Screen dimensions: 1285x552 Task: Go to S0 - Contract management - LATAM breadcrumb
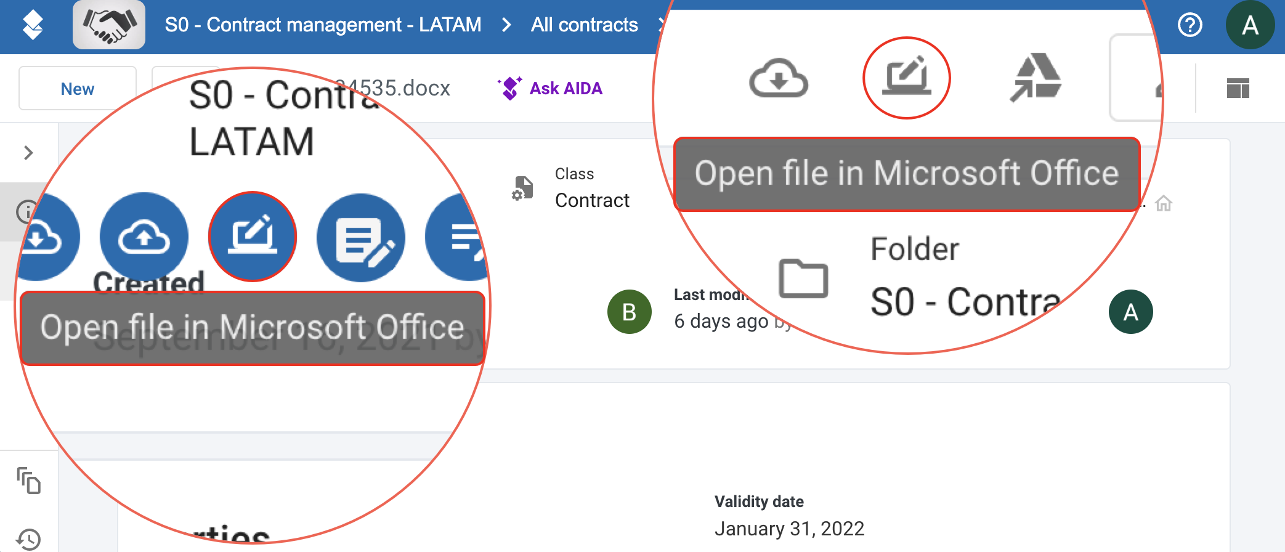[323, 25]
